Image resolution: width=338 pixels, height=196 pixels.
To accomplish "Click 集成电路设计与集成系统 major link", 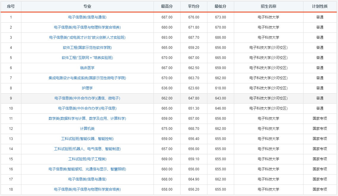I will 87,78.
